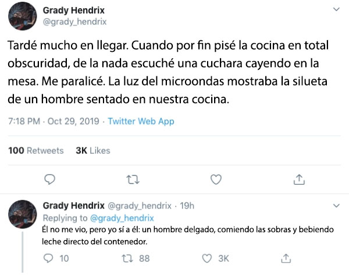
Task: Open the Grady Hendrix display name on main tweet
Action: coord(74,10)
